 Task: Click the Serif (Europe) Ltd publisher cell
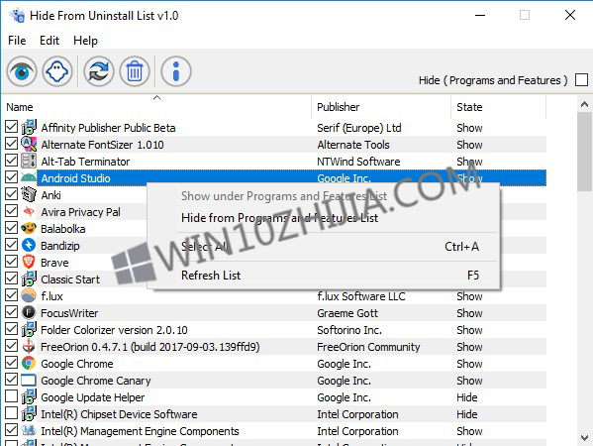click(359, 128)
